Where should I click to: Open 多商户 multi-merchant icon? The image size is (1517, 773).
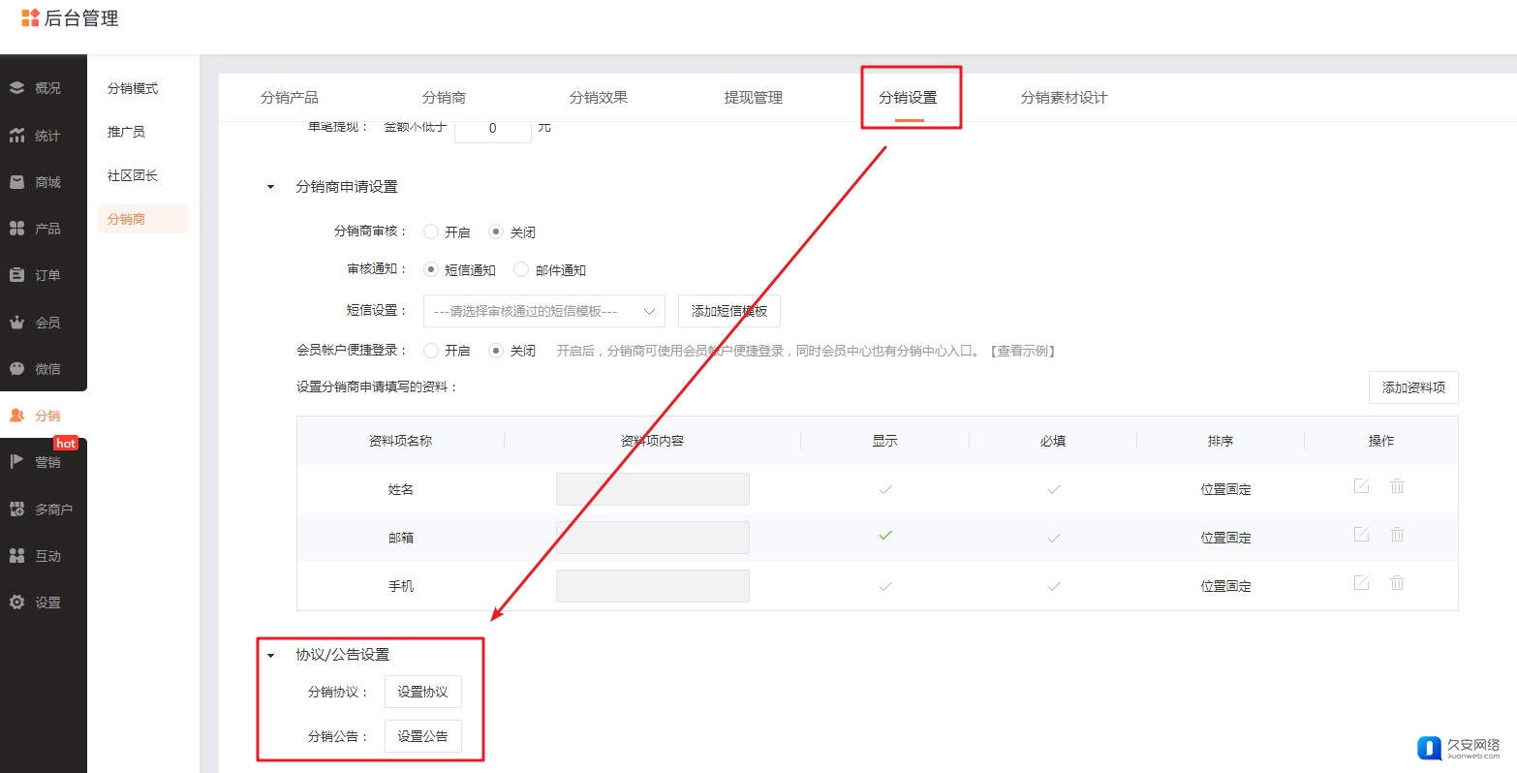click(16, 510)
